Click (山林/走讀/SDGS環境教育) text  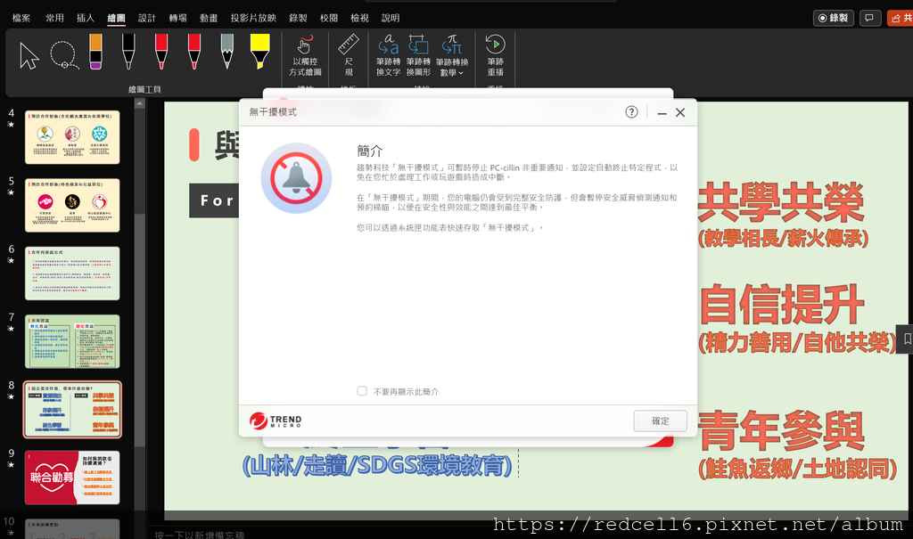[x=377, y=466]
